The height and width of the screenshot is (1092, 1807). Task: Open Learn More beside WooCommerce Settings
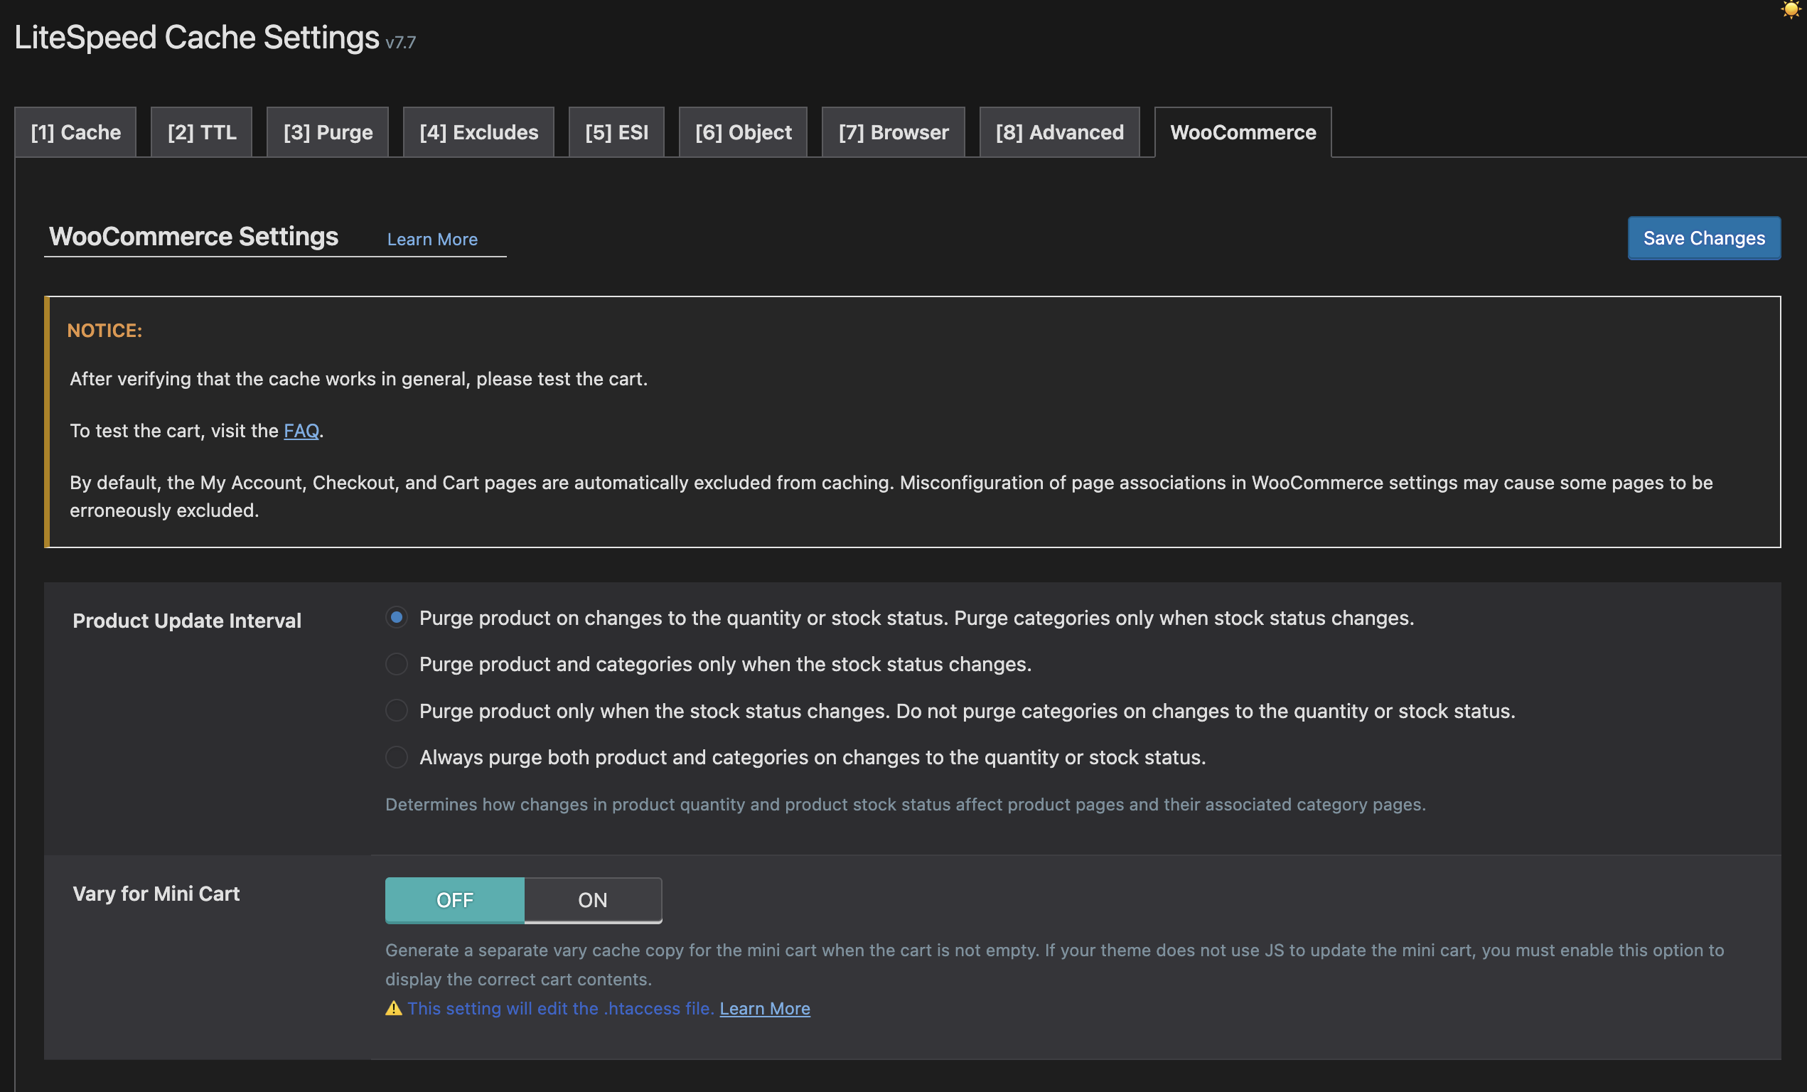click(432, 239)
